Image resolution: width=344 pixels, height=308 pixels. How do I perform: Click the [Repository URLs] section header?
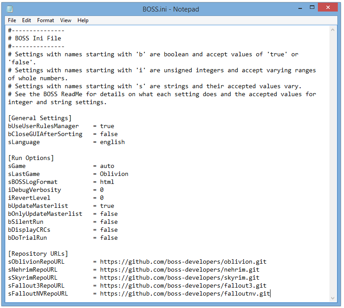click(38, 254)
